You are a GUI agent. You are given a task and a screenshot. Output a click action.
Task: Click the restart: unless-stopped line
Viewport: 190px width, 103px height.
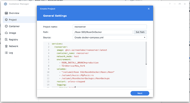(71, 82)
